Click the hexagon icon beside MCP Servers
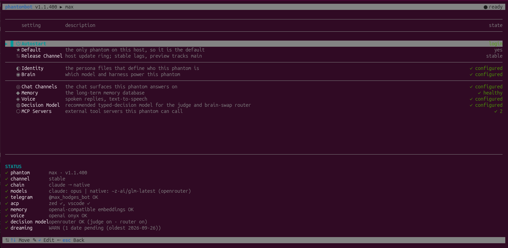Screen dimensions: 508x248 (x=18, y=111)
